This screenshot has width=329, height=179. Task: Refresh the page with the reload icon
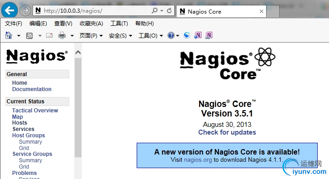[169, 10]
